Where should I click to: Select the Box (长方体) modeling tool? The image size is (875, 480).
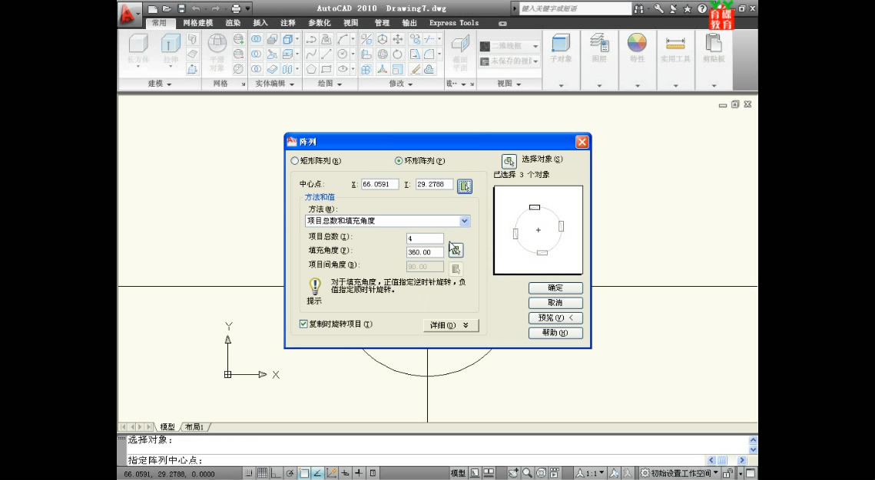click(x=138, y=49)
